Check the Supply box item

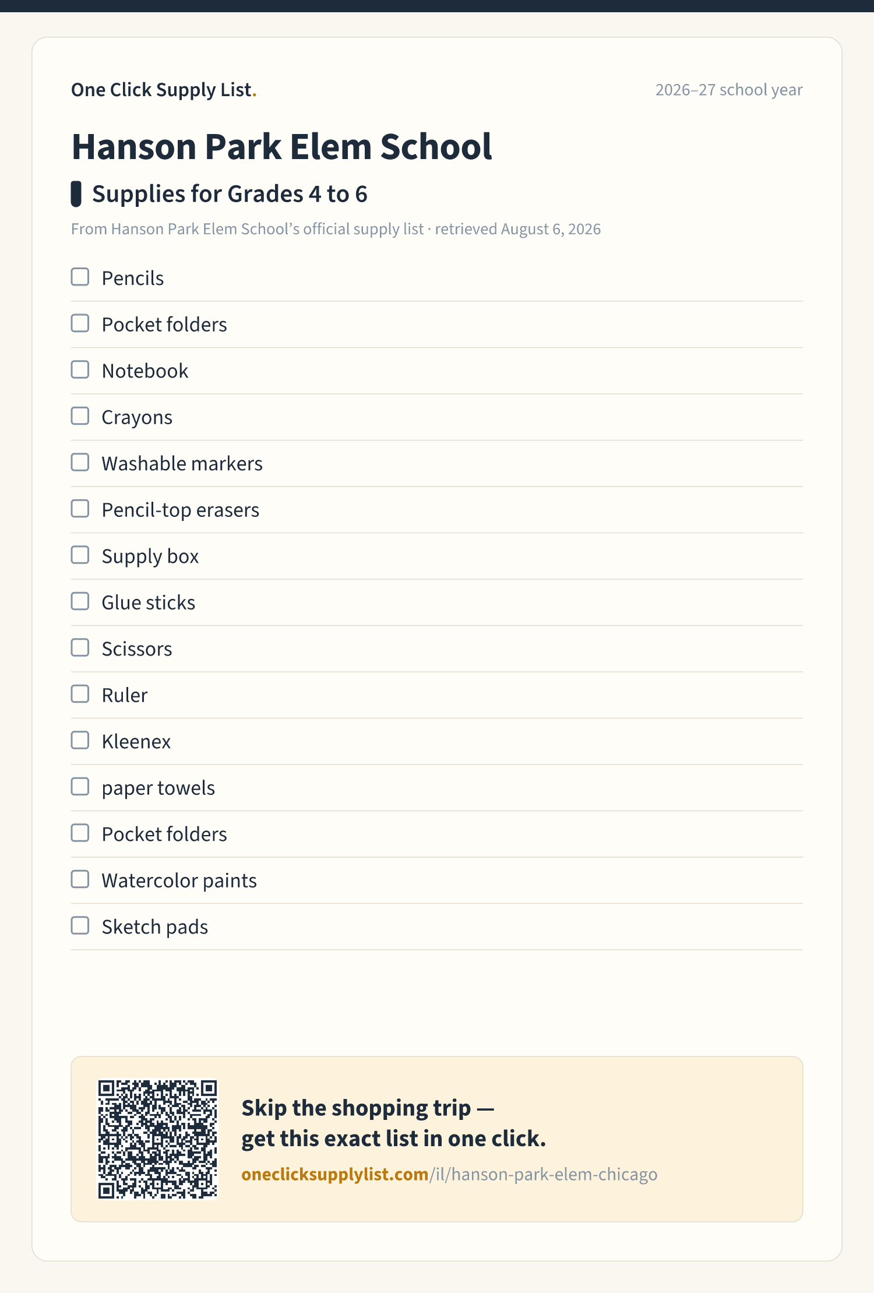pos(80,555)
